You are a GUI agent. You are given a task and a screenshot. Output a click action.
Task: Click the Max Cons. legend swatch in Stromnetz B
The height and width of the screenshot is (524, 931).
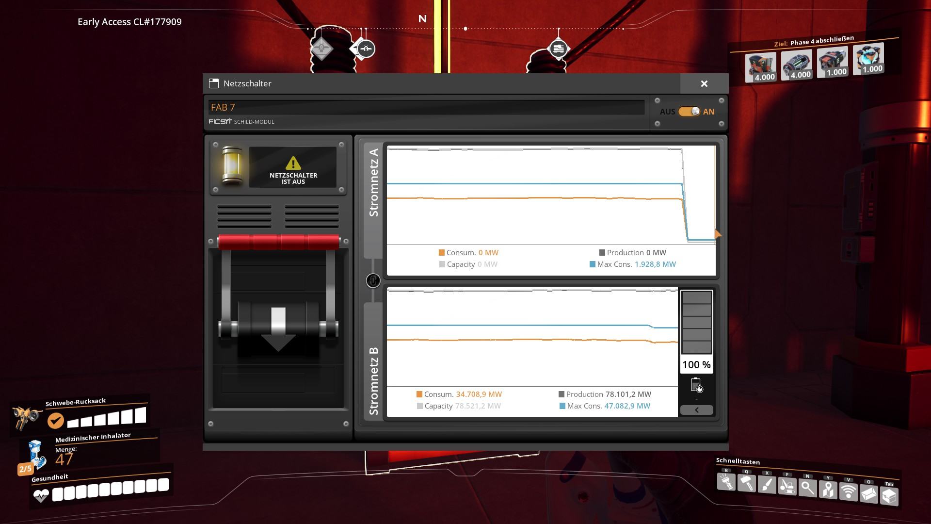[562, 406]
